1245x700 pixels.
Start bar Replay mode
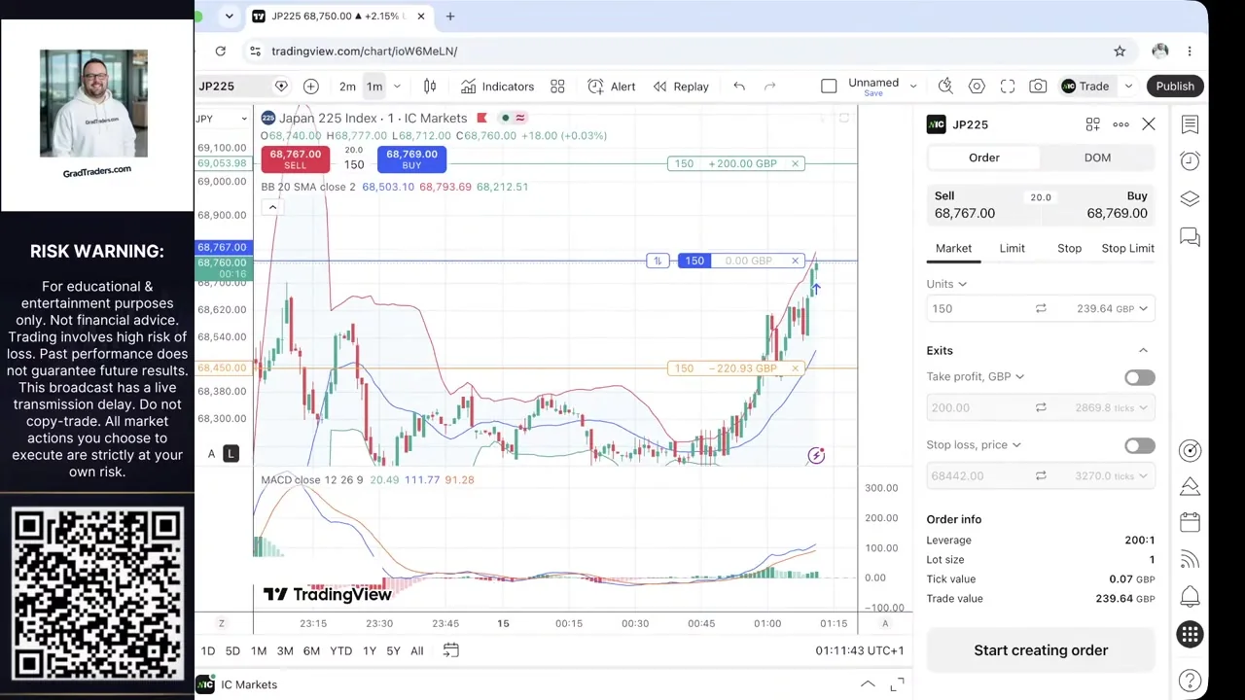pos(681,87)
